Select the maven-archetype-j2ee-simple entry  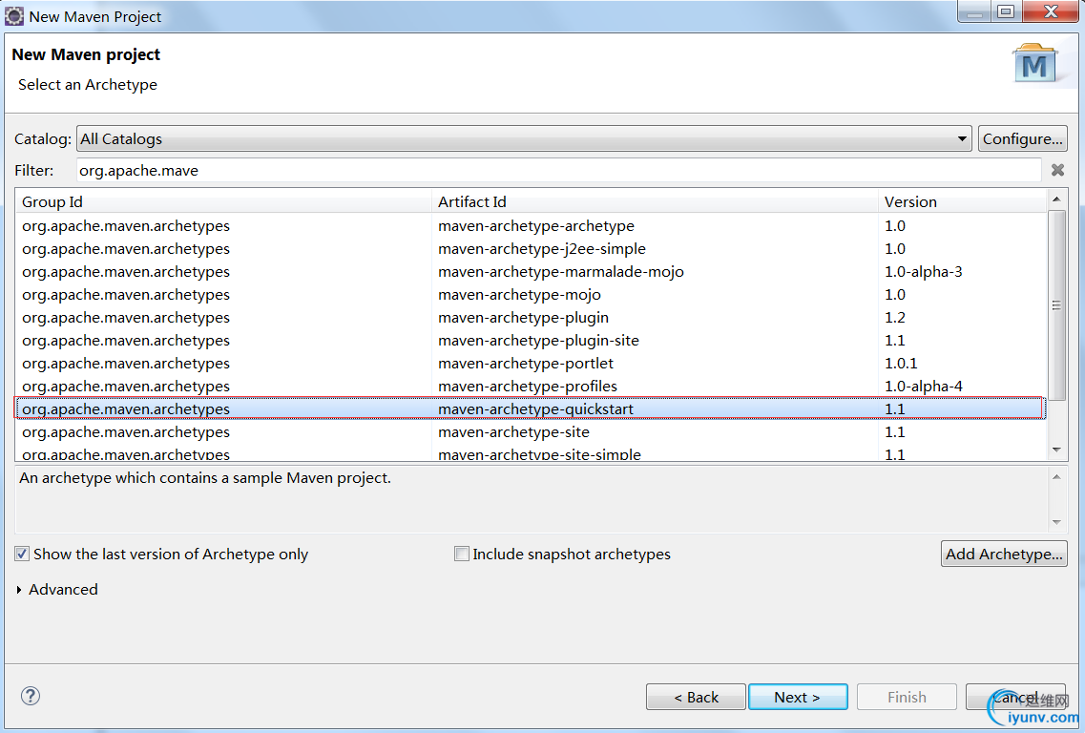point(531,248)
